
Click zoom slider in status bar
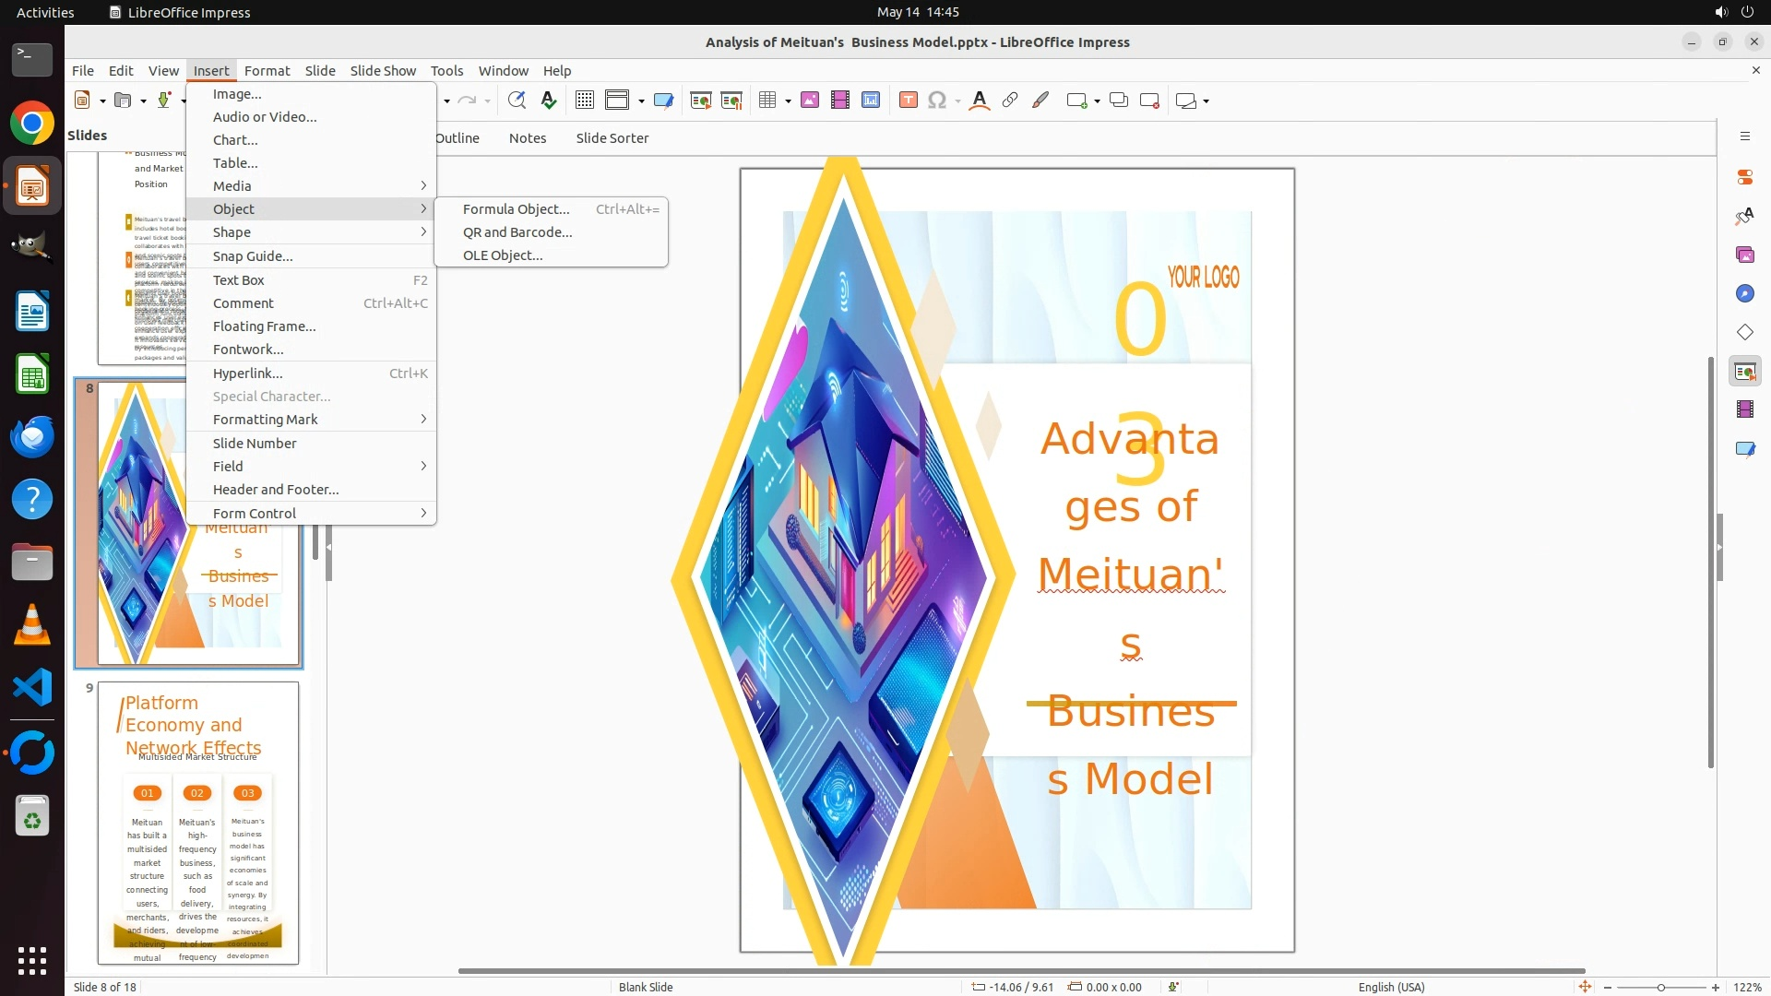[1660, 987]
